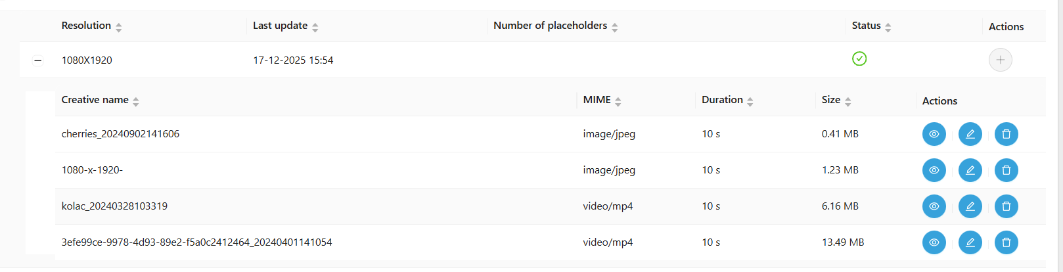The image size is (1063, 272).
Task: Click the plus button for 1080X1920
Action: [1000, 60]
